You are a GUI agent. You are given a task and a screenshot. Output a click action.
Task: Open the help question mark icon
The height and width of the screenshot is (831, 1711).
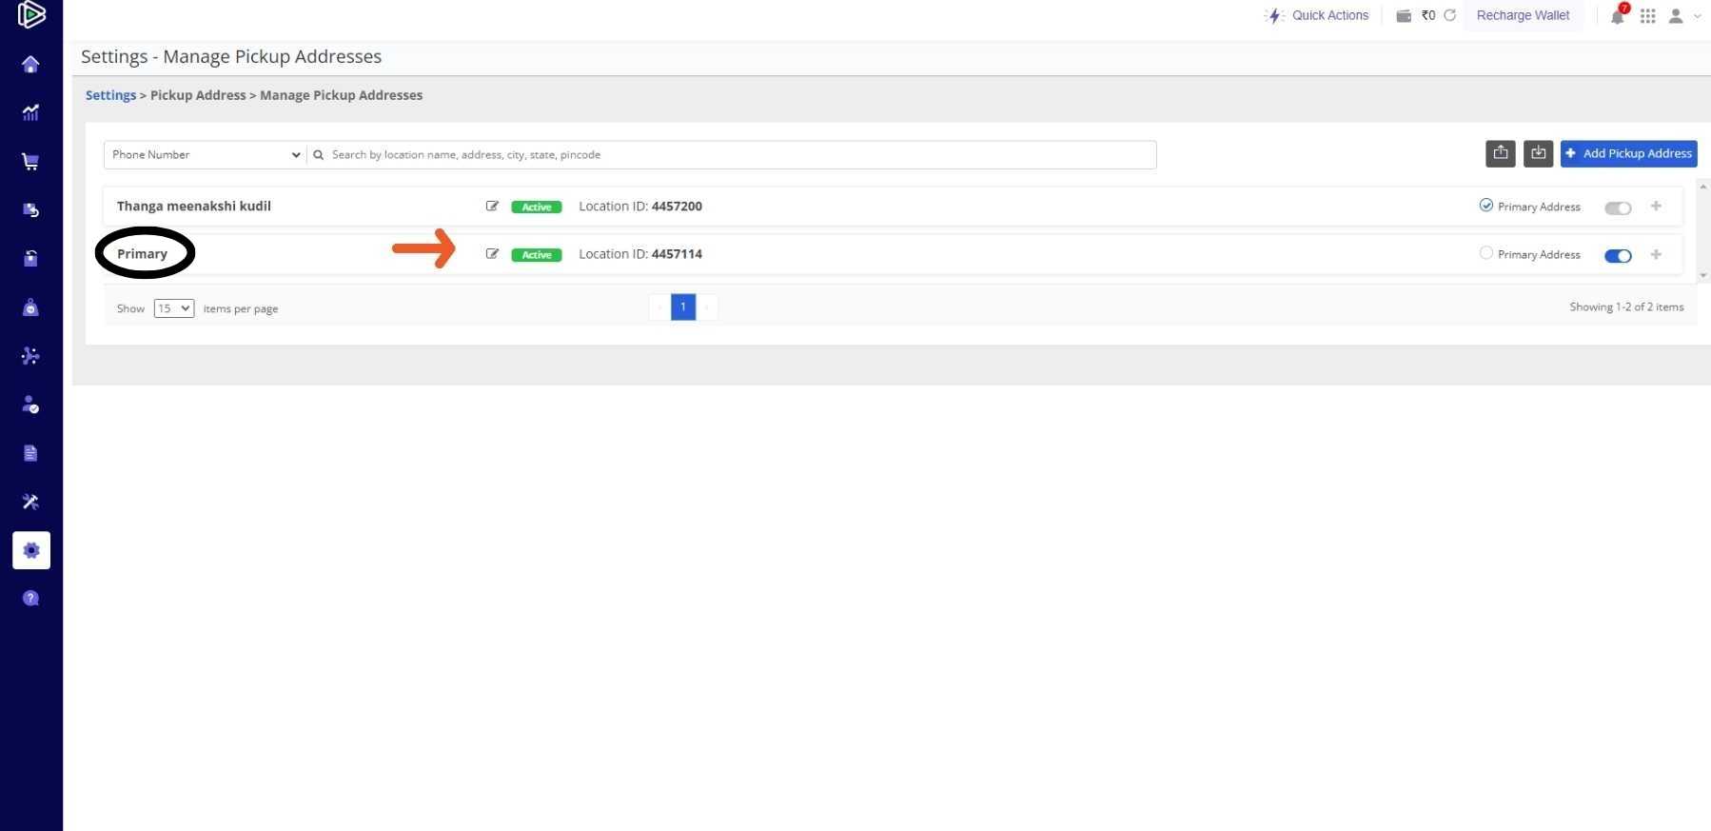30,598
